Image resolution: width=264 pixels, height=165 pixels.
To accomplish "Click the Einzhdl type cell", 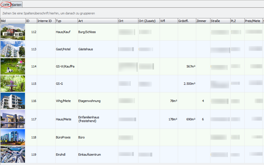I will (67, 155).
